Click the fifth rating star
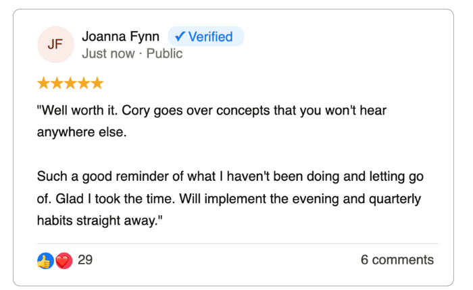The height and width of the screenshot is (290, 473). pos(97,83)
